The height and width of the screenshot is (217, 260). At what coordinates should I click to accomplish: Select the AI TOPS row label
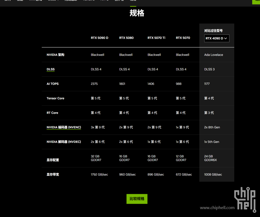[x=53, y=84]
